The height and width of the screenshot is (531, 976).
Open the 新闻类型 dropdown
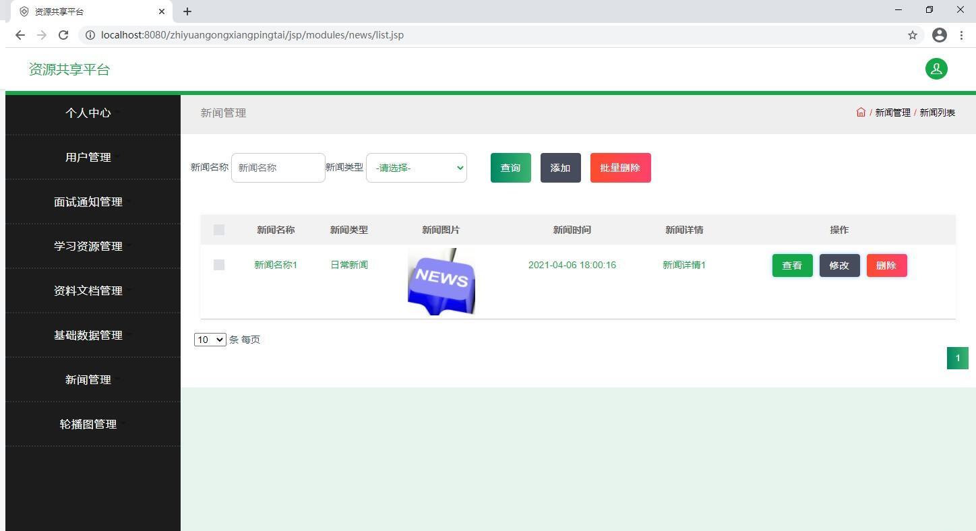[417, 168]
